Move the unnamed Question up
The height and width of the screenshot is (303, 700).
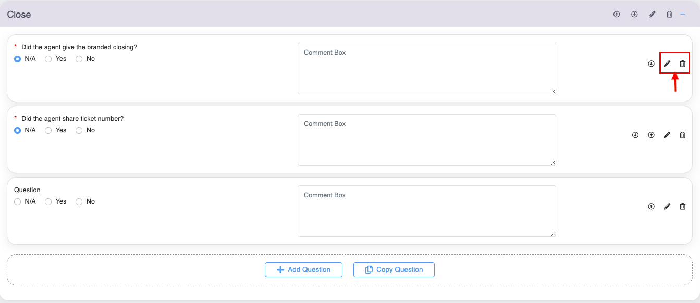pos(651,206)
